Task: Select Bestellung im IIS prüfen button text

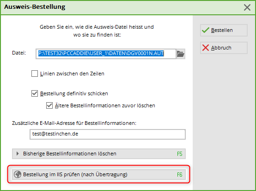Action: tap(75, 174)
